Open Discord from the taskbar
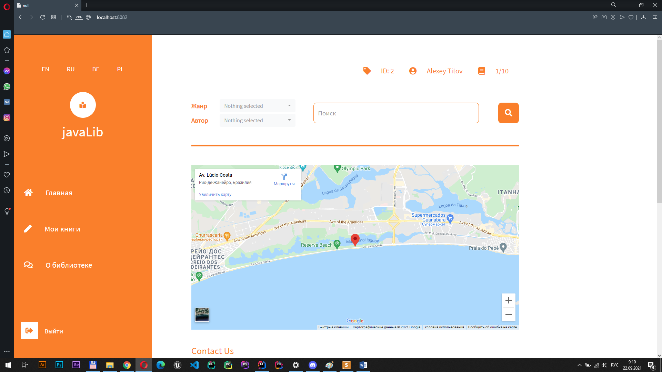662x372 pixels. pos(313,365)
